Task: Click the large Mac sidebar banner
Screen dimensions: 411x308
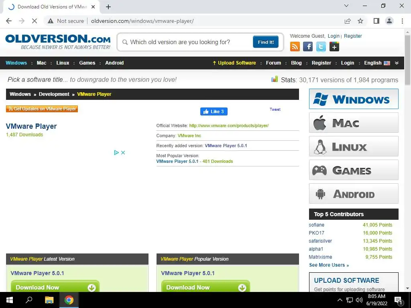Action: (354, 123)
